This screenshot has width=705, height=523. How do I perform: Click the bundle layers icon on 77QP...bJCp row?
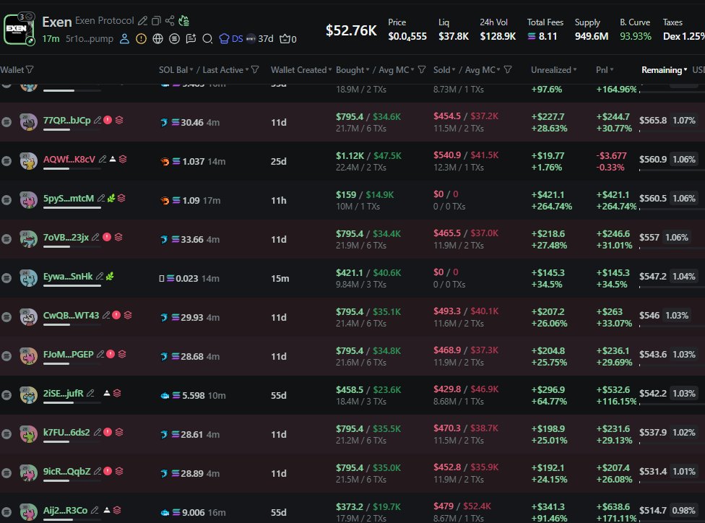click(119, 120)
